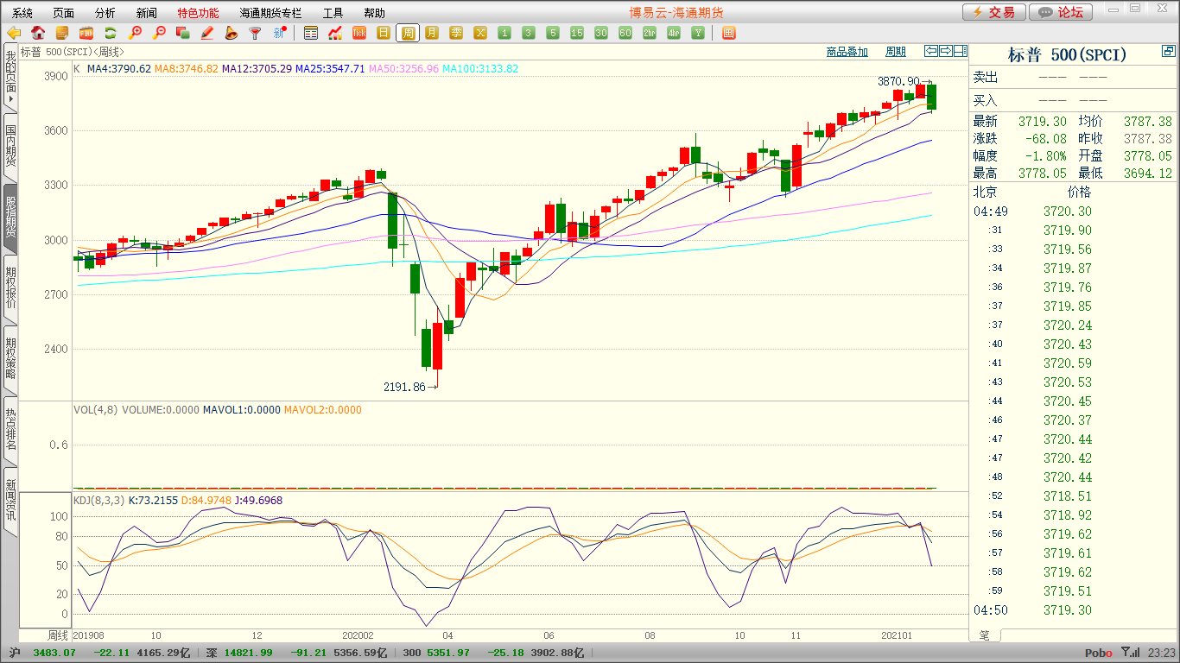
Task: Select the 15-minute period button
Action: 577,33
